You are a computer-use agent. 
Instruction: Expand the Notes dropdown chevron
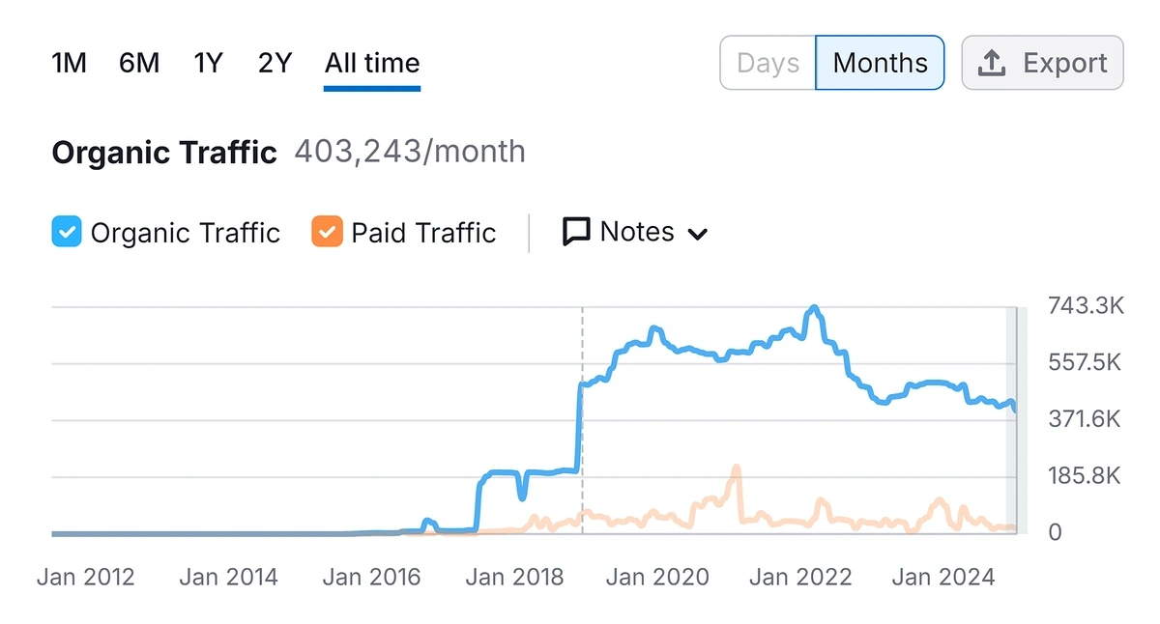pos(697,234)
